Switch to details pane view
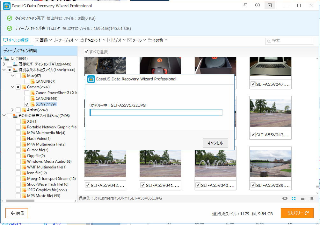Image resolution: width=320 pixels, height=225 pixels. [311, 198]
